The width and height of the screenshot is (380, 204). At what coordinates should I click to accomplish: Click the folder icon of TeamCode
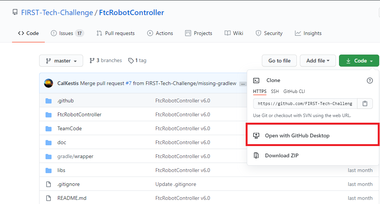tap(49, 129)
